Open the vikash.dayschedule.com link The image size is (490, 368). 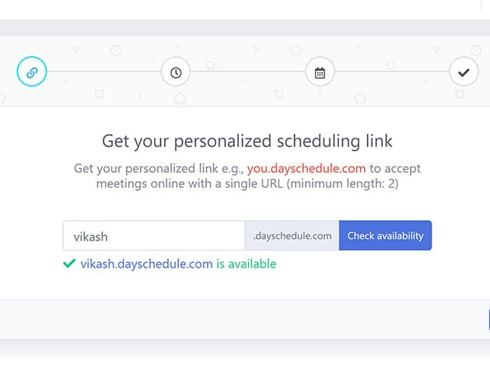point(146,264)
